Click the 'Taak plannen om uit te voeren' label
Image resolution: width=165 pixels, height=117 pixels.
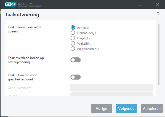[25, 29]
